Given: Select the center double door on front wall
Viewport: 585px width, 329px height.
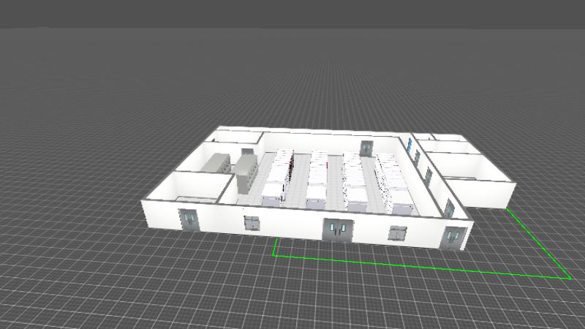Looking at the screenshot, I should (x=337, y=230).
